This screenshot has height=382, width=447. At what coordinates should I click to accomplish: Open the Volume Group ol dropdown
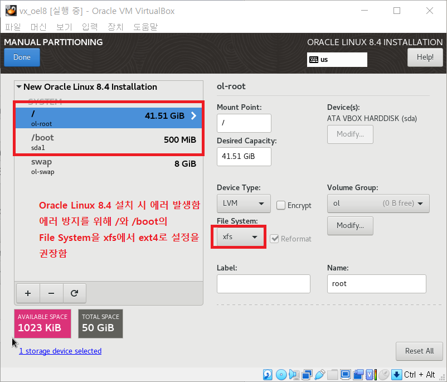pos(378,204)
